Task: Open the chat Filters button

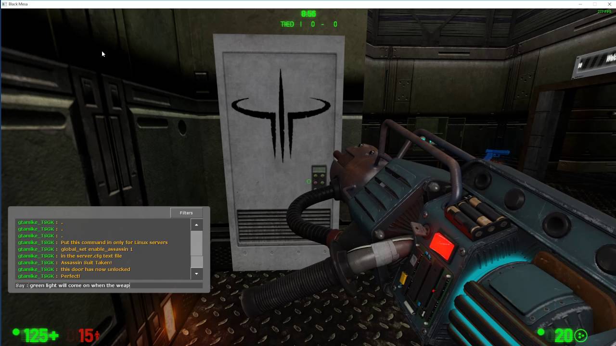Action: pos(186,213)
